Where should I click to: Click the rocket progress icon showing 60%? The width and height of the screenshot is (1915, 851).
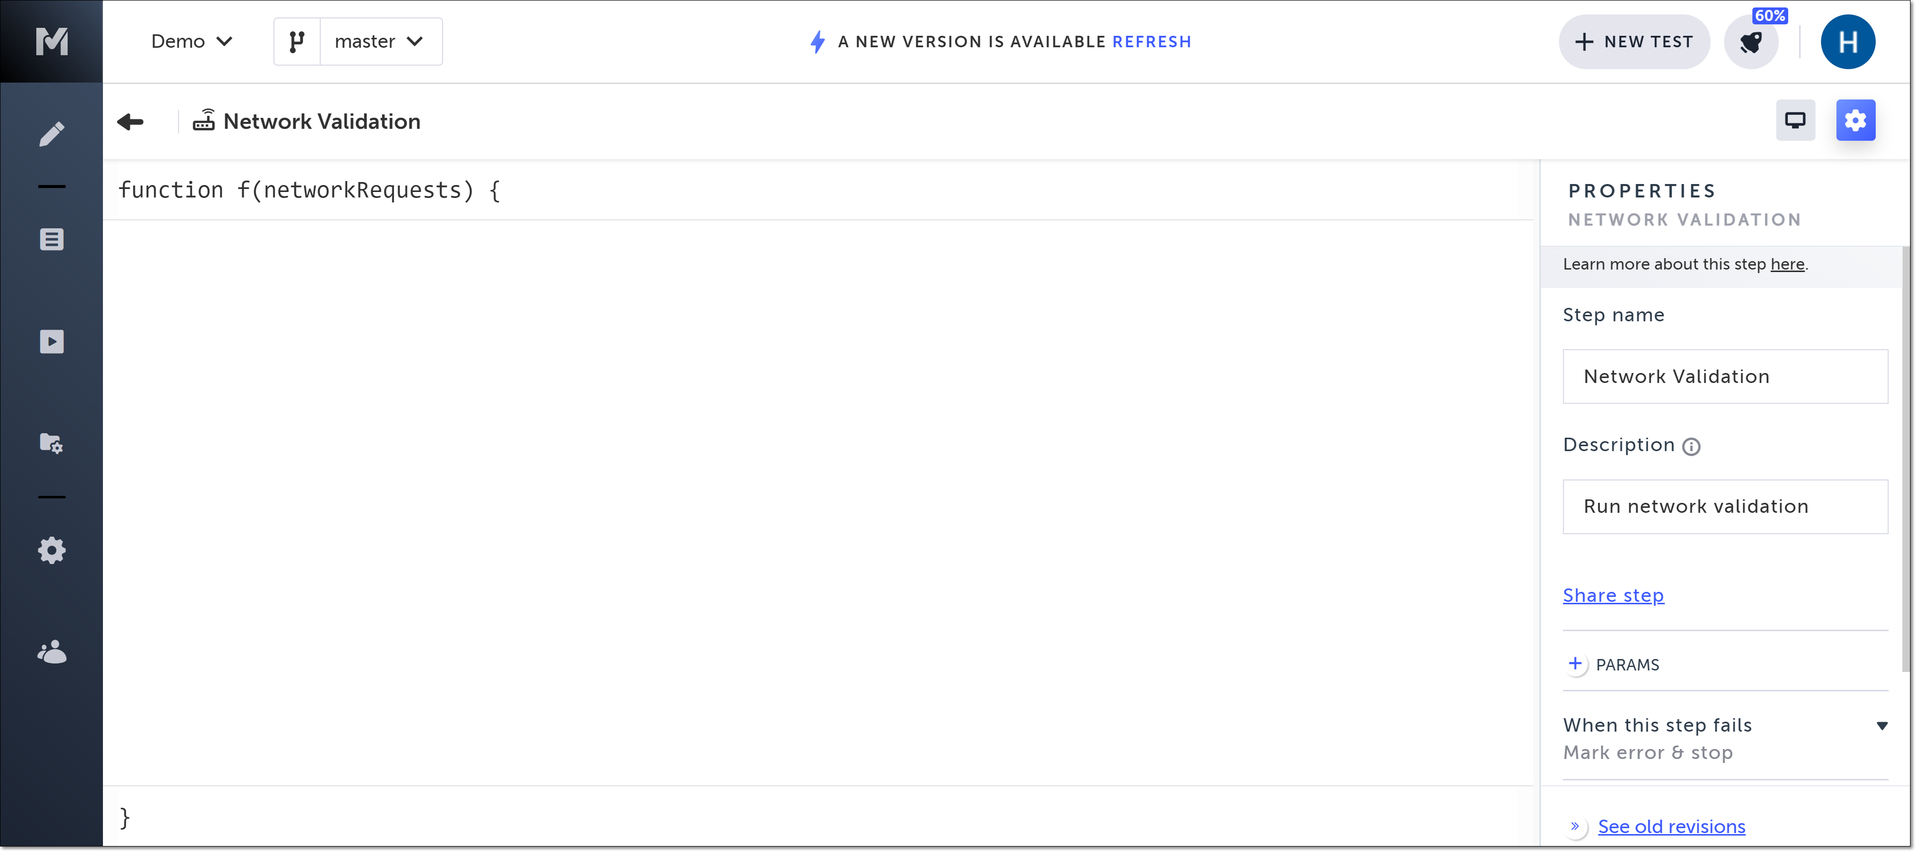pos(1751,42)
